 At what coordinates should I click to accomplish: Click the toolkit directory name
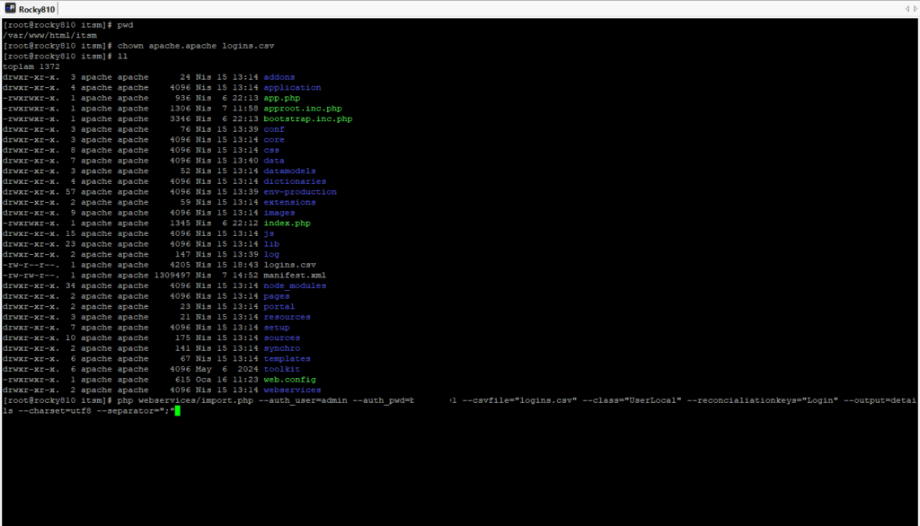281,369
